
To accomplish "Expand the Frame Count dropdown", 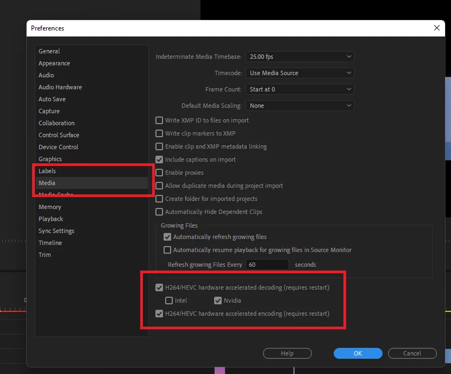I will (x=300, y=89).
